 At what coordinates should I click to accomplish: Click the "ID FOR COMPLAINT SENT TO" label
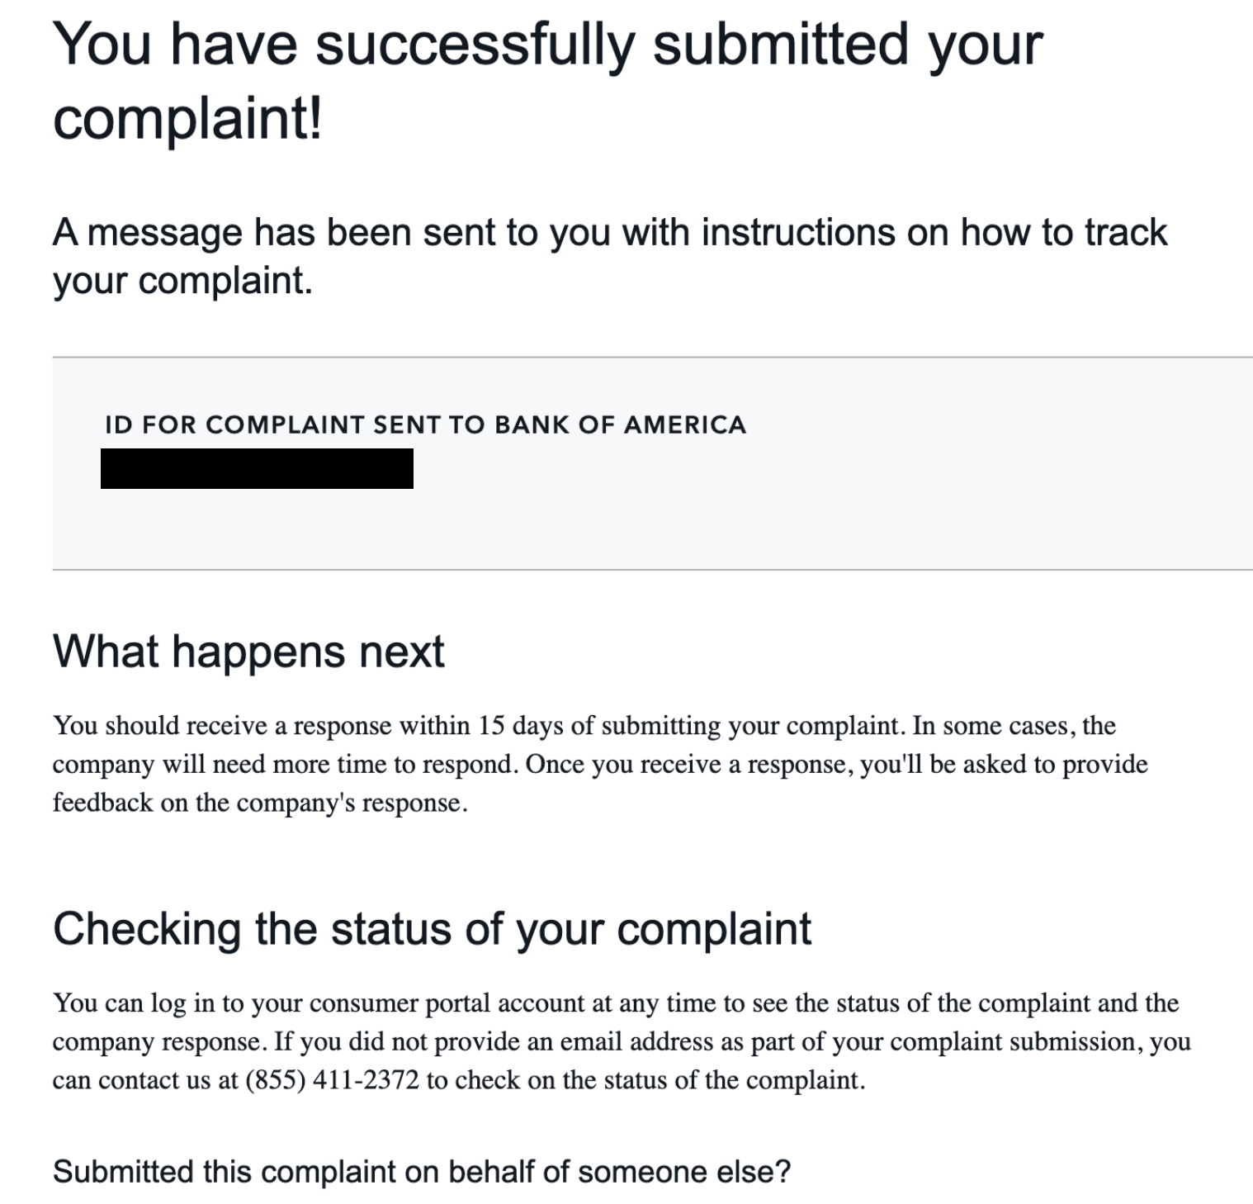coord(297,424)
